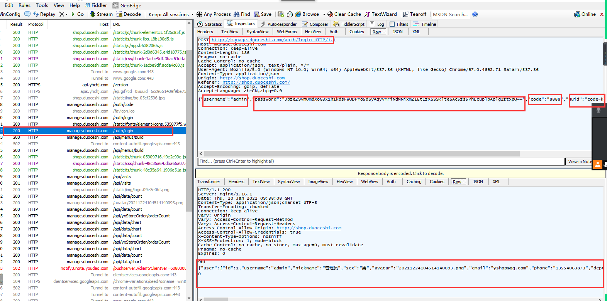This screenshot has height=301, width=607.
Task: Open the Keep: All sessions dropdown
Action: coord(171,14)
